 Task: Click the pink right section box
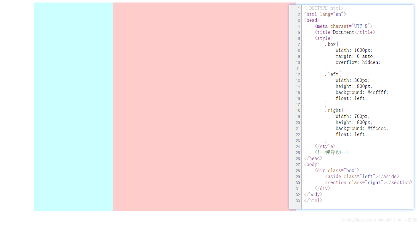tap(201, 107)
